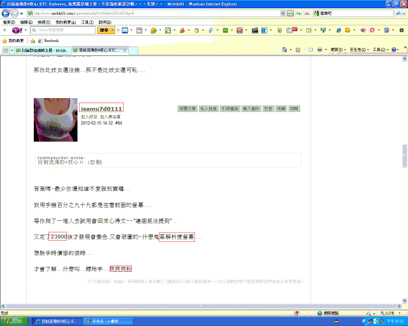Image resolution: width=408 pixels, height=326 pixels.
Task: Open the 檢視(V) menu
Action: point(44,22)
